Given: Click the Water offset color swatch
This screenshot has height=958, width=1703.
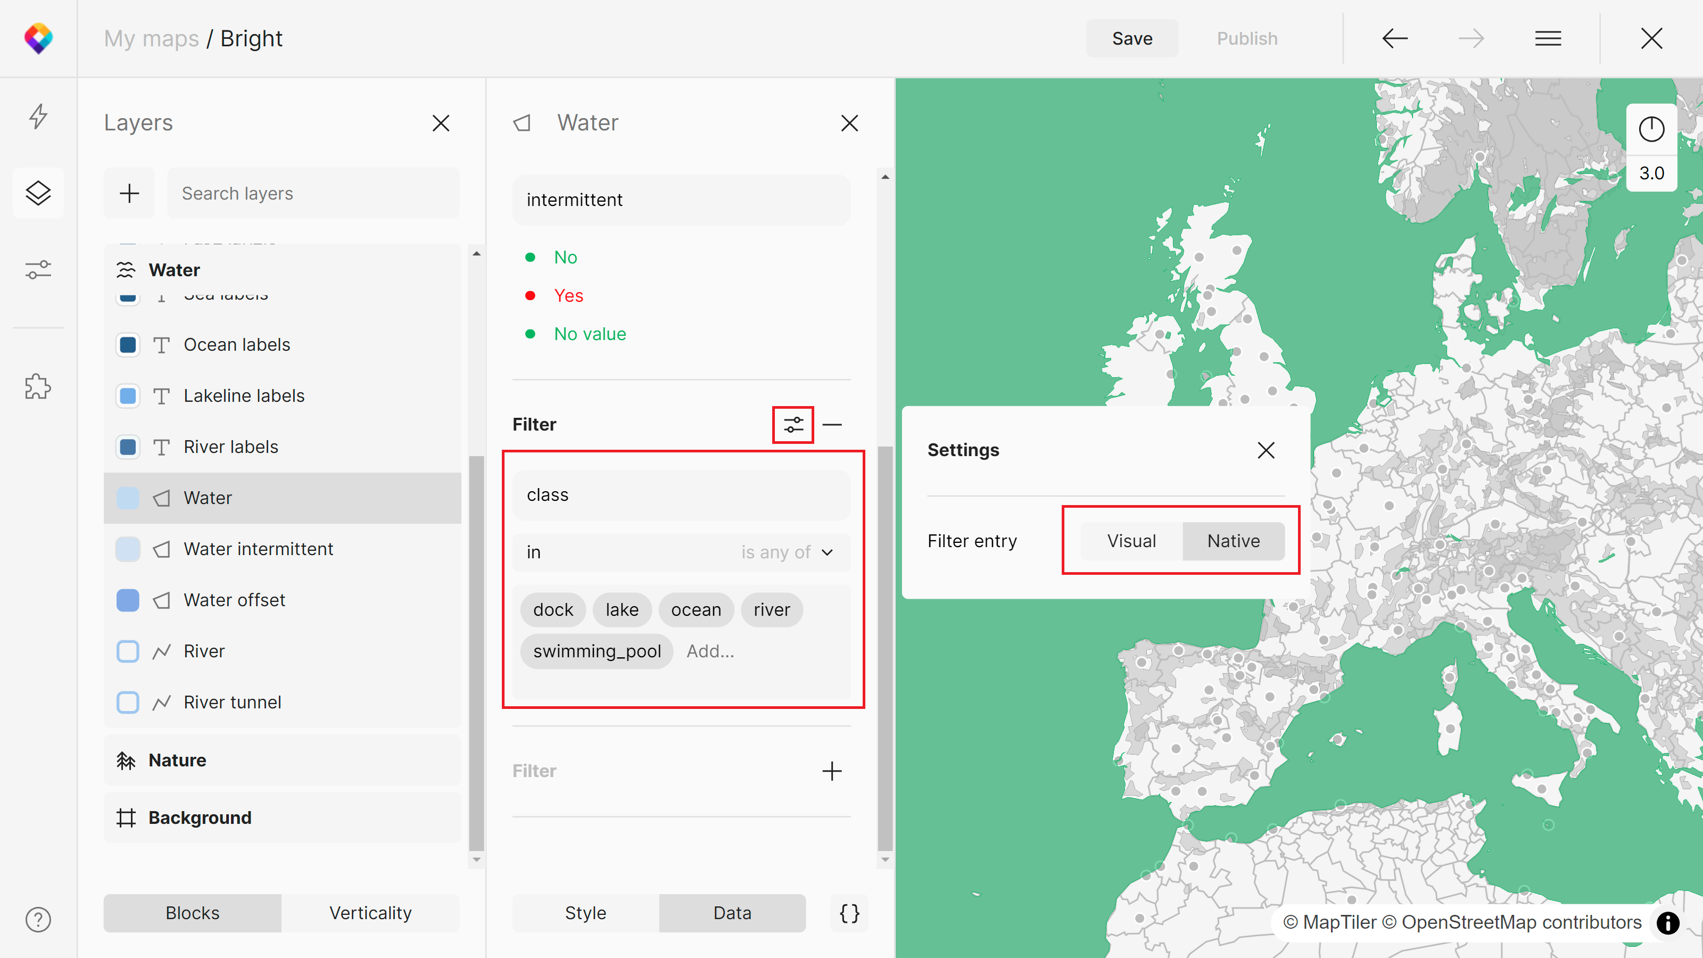Looking at the screenshot, I should [128, 600].
